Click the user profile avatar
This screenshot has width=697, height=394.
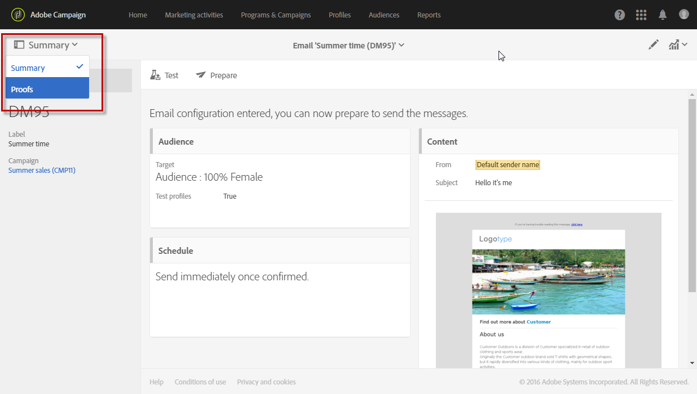tap(684, 15)
